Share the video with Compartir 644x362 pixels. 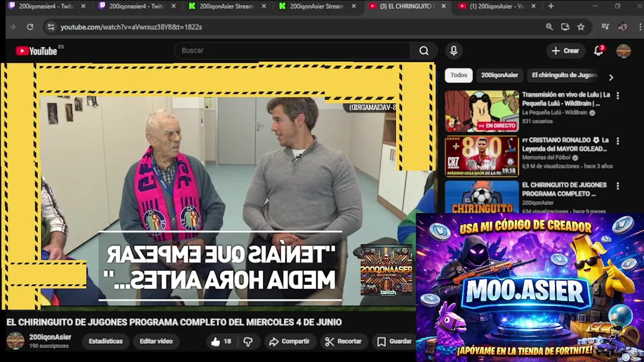(x=289, y=341)
